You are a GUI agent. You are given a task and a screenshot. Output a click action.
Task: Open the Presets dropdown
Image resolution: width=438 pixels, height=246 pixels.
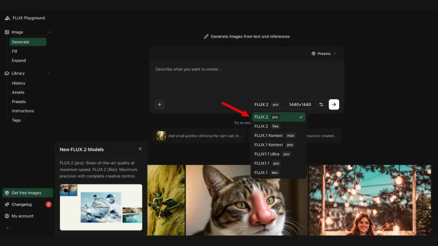[324, 54]
